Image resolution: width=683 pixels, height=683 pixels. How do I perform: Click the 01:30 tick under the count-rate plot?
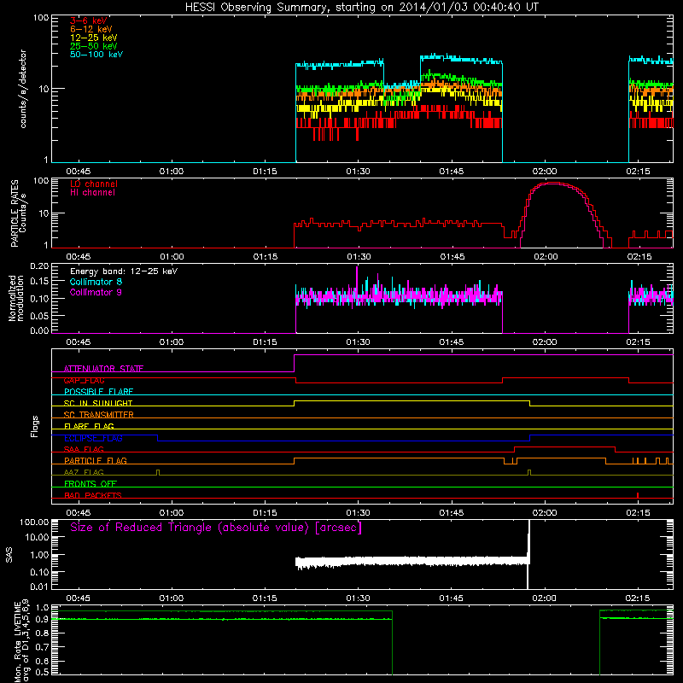coord(358,172)
